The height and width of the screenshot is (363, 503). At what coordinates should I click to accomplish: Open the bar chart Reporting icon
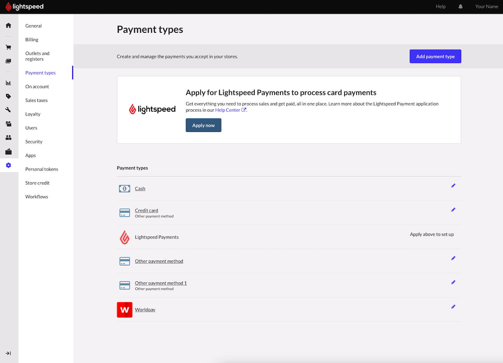[8, 83]
